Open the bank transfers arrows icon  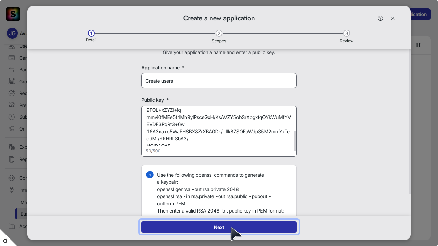coord(12,70)
